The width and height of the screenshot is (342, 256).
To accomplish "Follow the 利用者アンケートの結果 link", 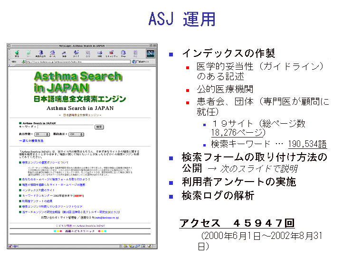I will 37,201.
